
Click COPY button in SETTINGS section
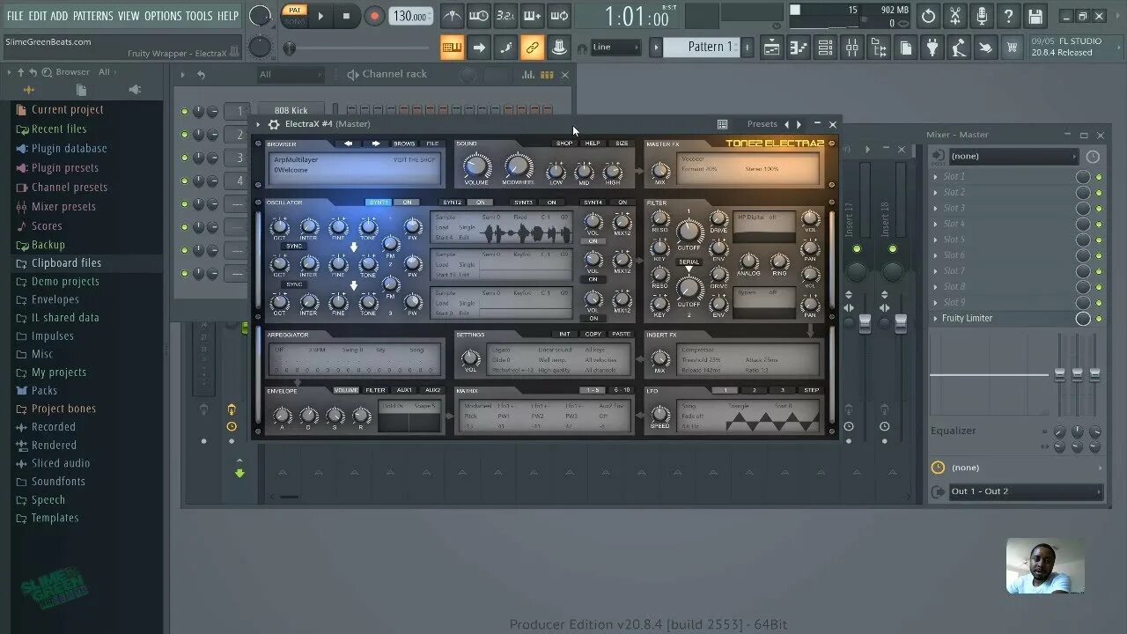click(593, 335)
